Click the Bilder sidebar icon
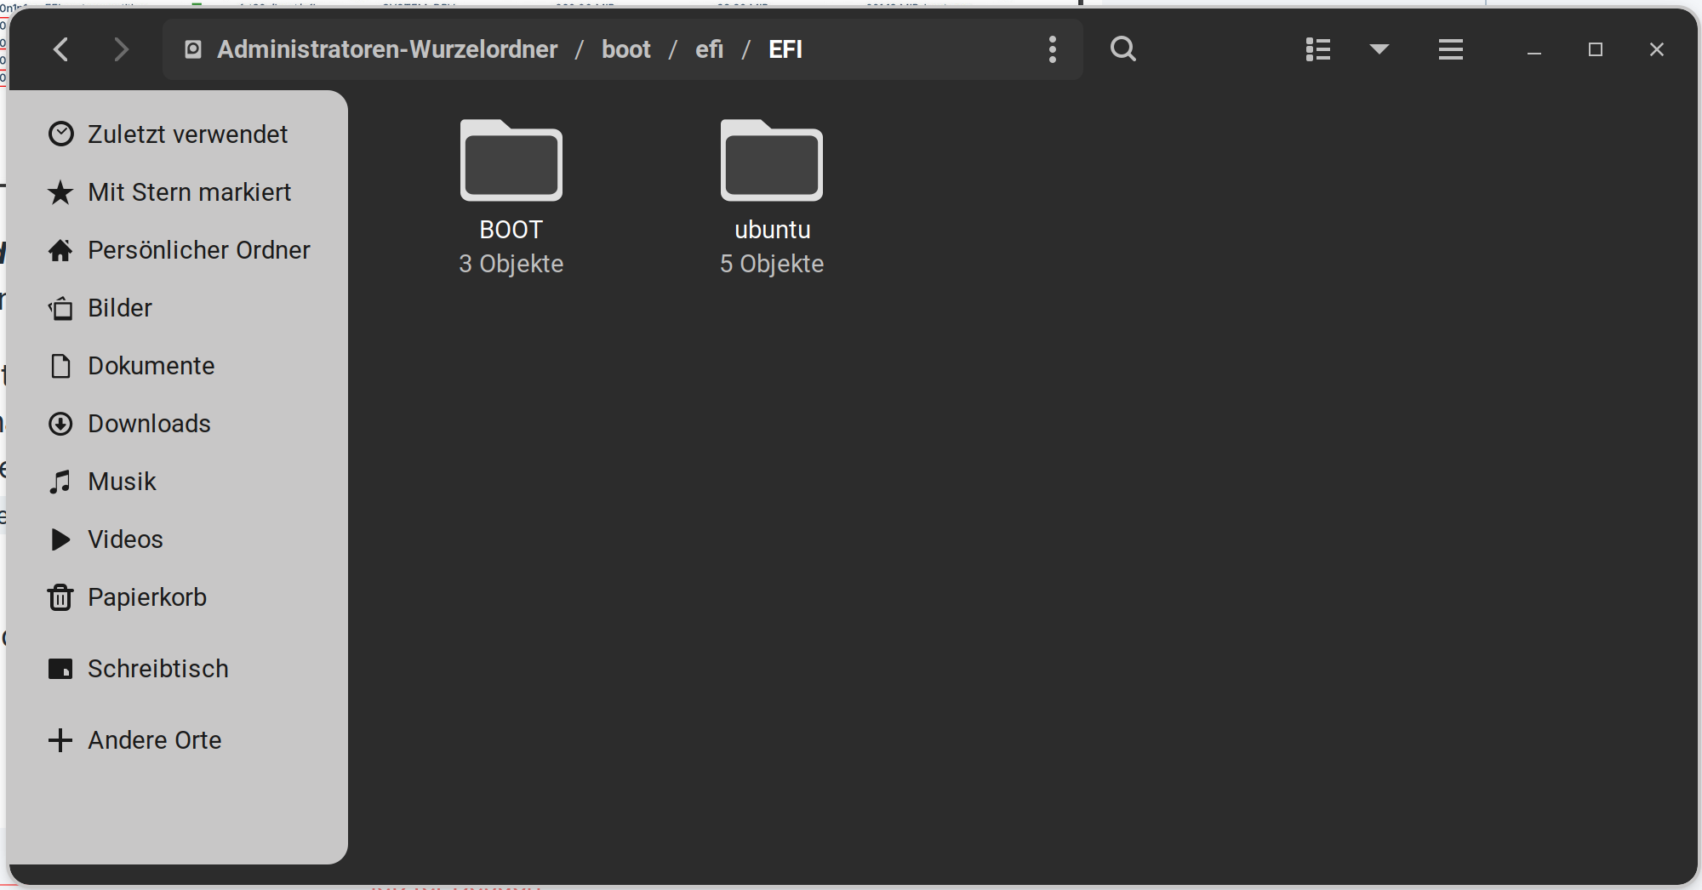The image size is (1702, 890). (x=60, y=308)
